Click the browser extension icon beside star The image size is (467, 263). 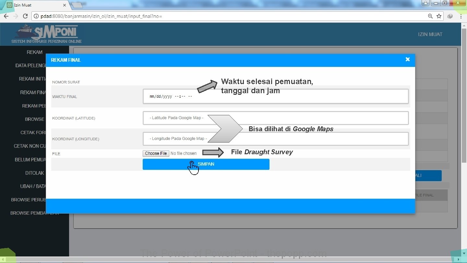450,16
